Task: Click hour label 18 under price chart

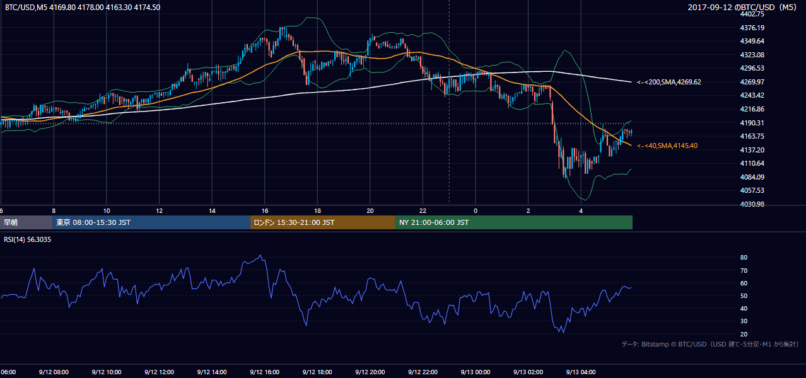Action: pos(317,211)
